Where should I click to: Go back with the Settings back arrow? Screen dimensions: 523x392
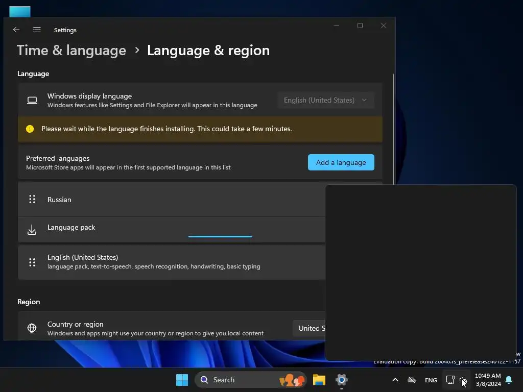pos(16,30)
